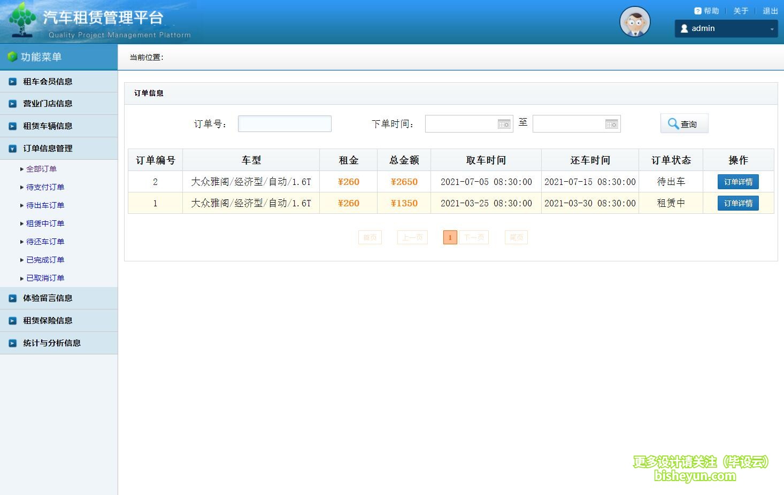
Task: Open 全部订单 in the sidebar
Action: coord(41,169)
